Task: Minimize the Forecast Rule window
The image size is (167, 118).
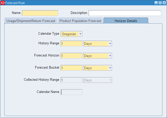Action: click(x=156, y=3)
